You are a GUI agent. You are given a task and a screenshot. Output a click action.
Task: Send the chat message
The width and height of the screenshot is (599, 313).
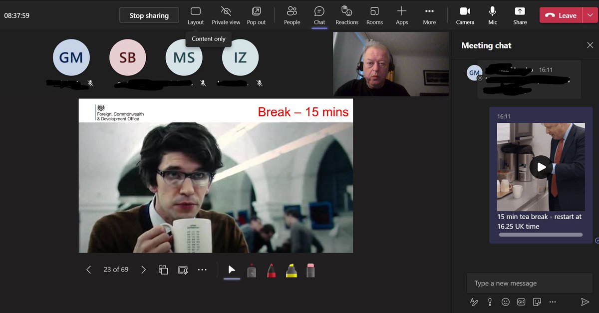tap(585, 302)
